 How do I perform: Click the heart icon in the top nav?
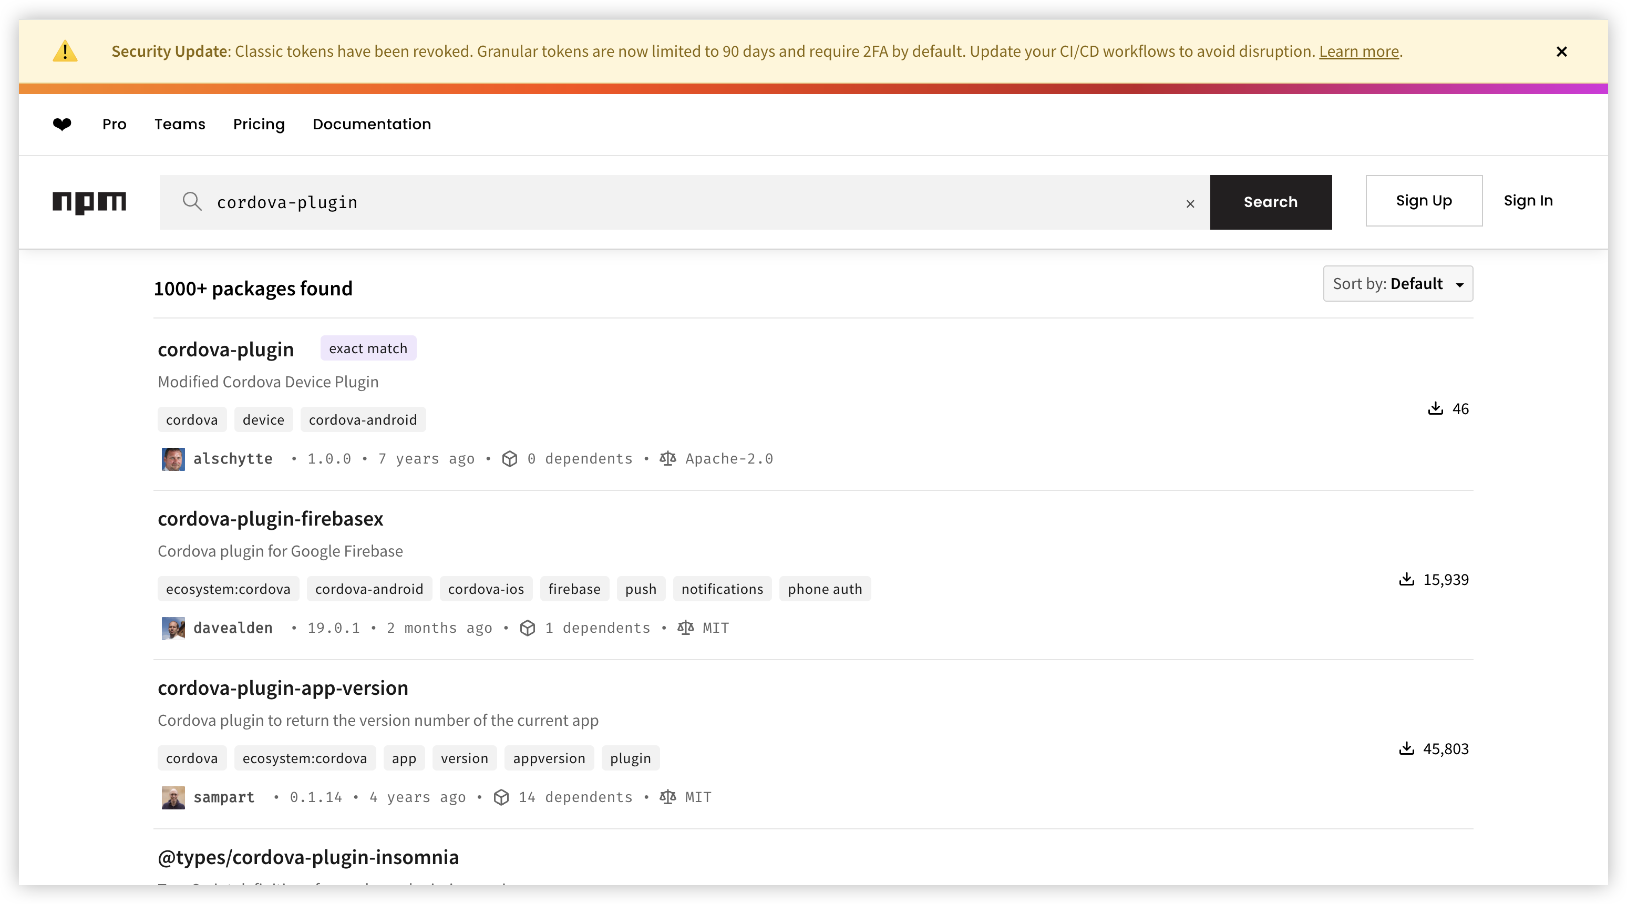62,125
